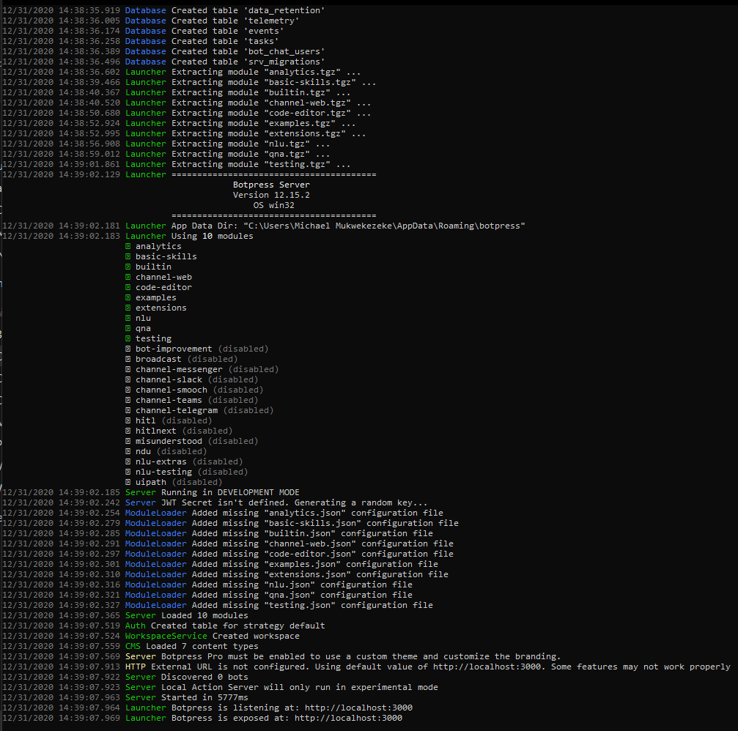This screenshot has width=738, height=731.
Task: Click the 'data_retention' table name
Action: pos(284,10)
